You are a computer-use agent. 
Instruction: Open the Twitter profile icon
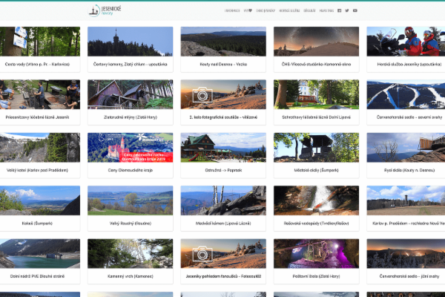click(347, 10)
